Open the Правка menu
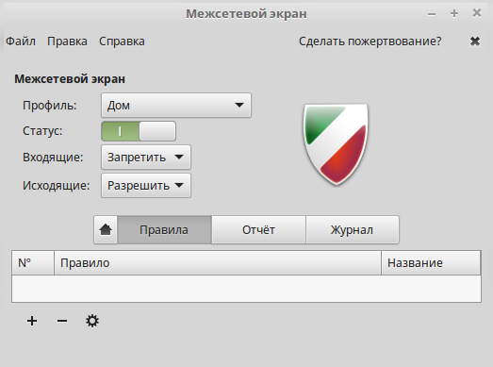493x367 pixels. pyautogui.click(x=67, y=42)
